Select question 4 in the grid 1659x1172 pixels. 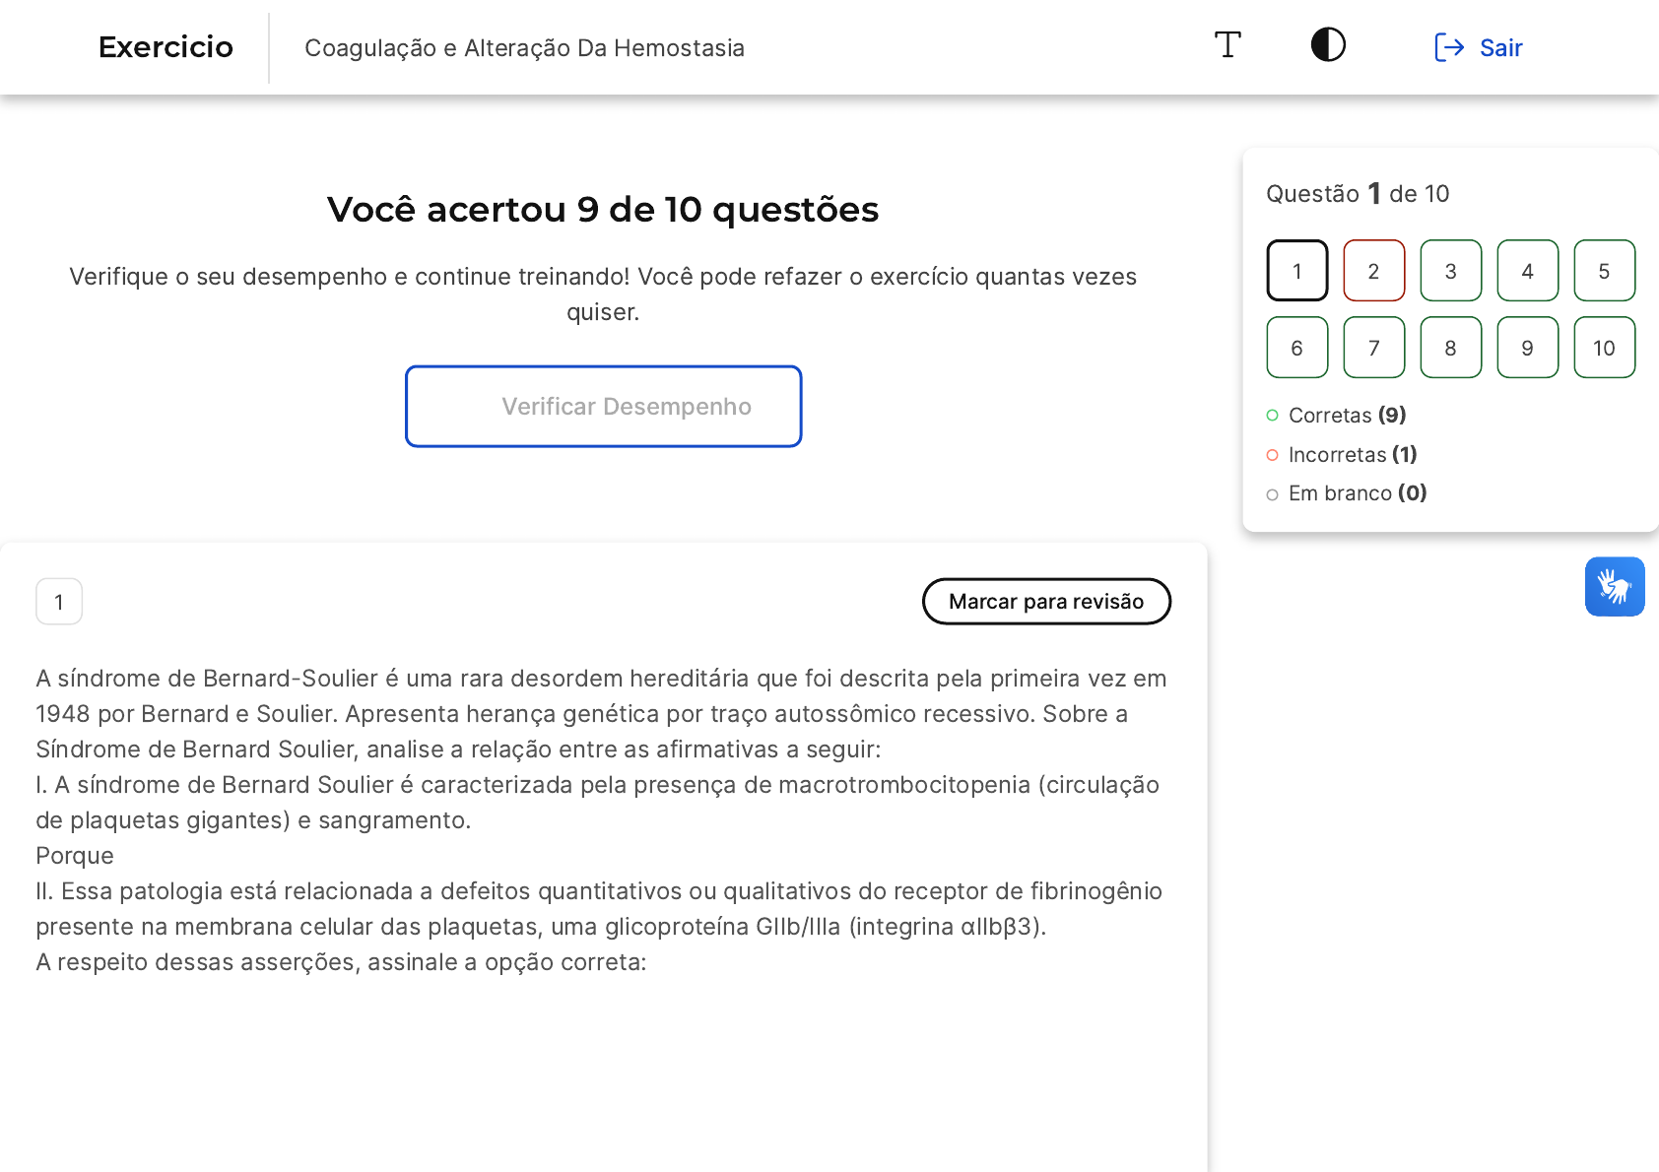(x=1527, y=271)
